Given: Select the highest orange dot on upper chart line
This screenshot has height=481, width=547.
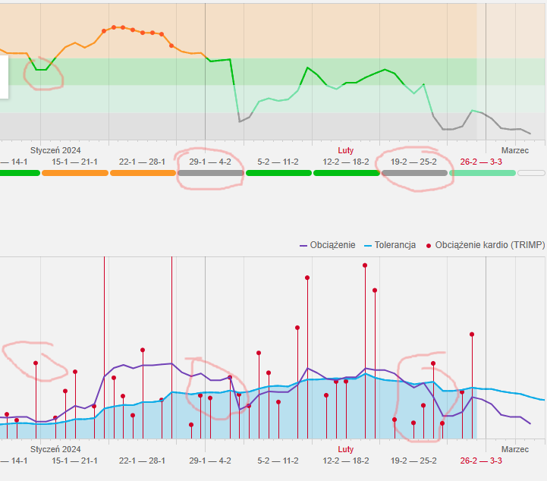Looking at the screenshot, I should (114, 27).
